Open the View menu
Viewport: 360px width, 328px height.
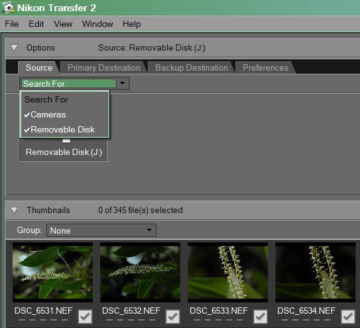click(63, 24)
